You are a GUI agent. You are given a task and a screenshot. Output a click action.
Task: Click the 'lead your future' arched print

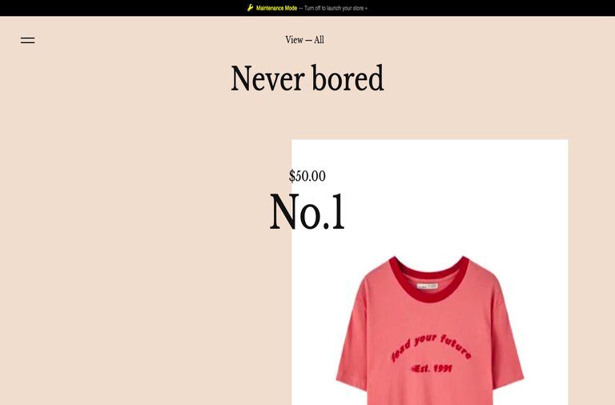coord(432,347)
